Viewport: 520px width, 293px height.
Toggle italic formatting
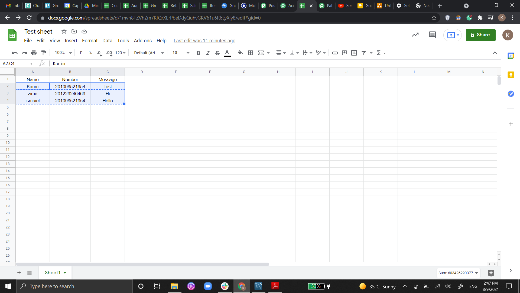pyautogui.click(x=208, y=53)
